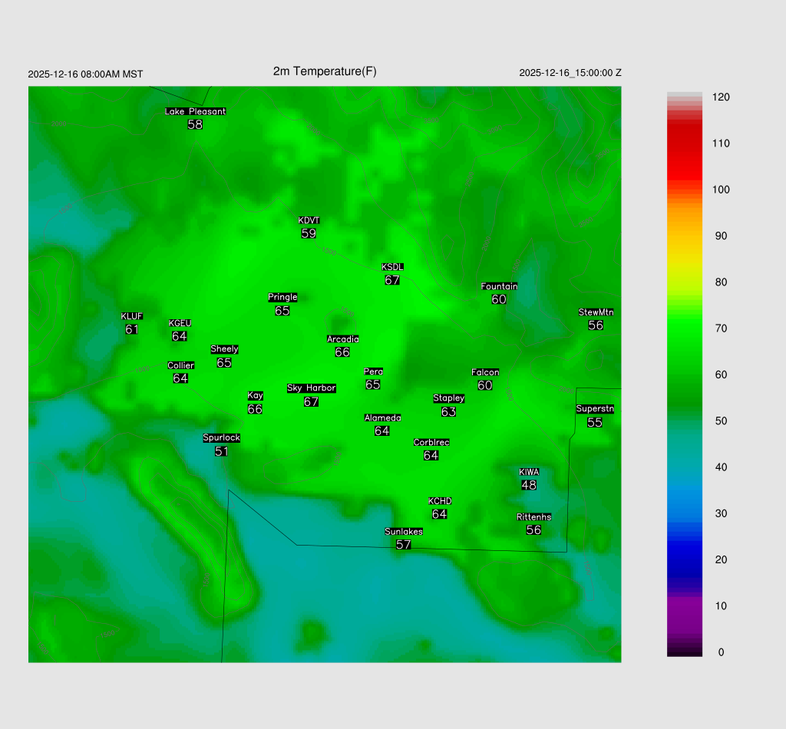This screenshot has height=729, width=786.
Task: Select the KLUF station label
Action: (131, 316)
